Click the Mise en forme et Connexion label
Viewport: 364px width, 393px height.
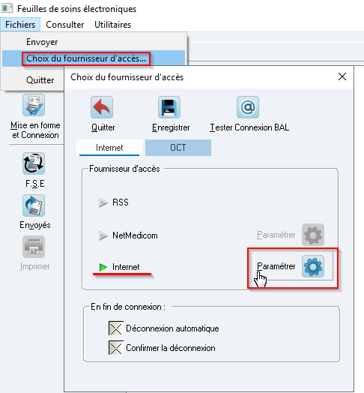(x=35, y=130)
